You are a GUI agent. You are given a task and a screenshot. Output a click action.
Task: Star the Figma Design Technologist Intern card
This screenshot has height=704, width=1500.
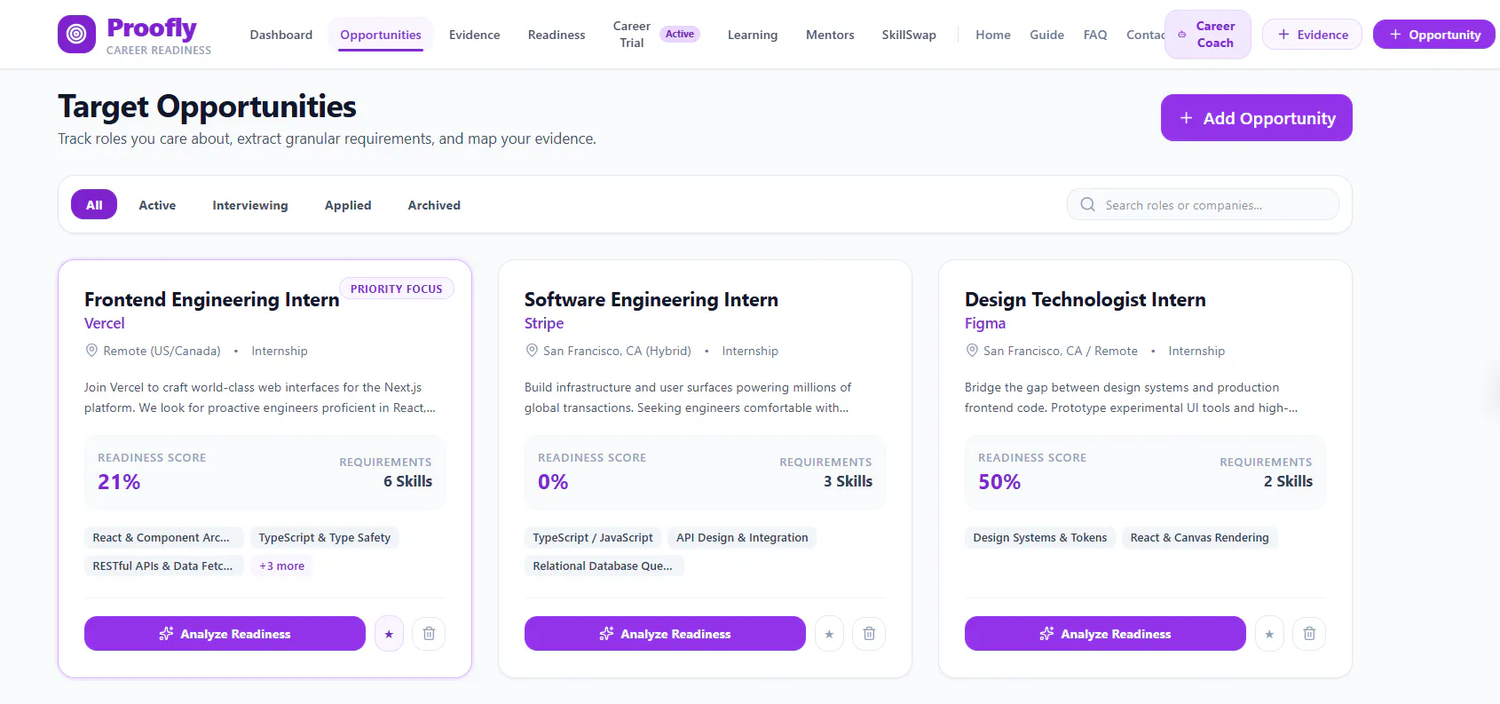(x=1269, y=634)
